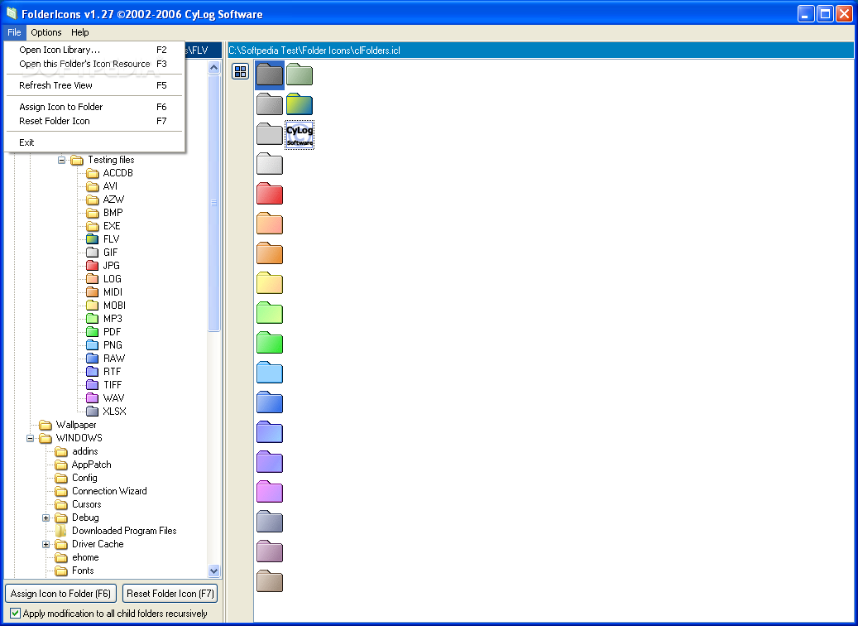Click the Reset Folder Icon (F7) button
The image size is (858, 626).
170,593
